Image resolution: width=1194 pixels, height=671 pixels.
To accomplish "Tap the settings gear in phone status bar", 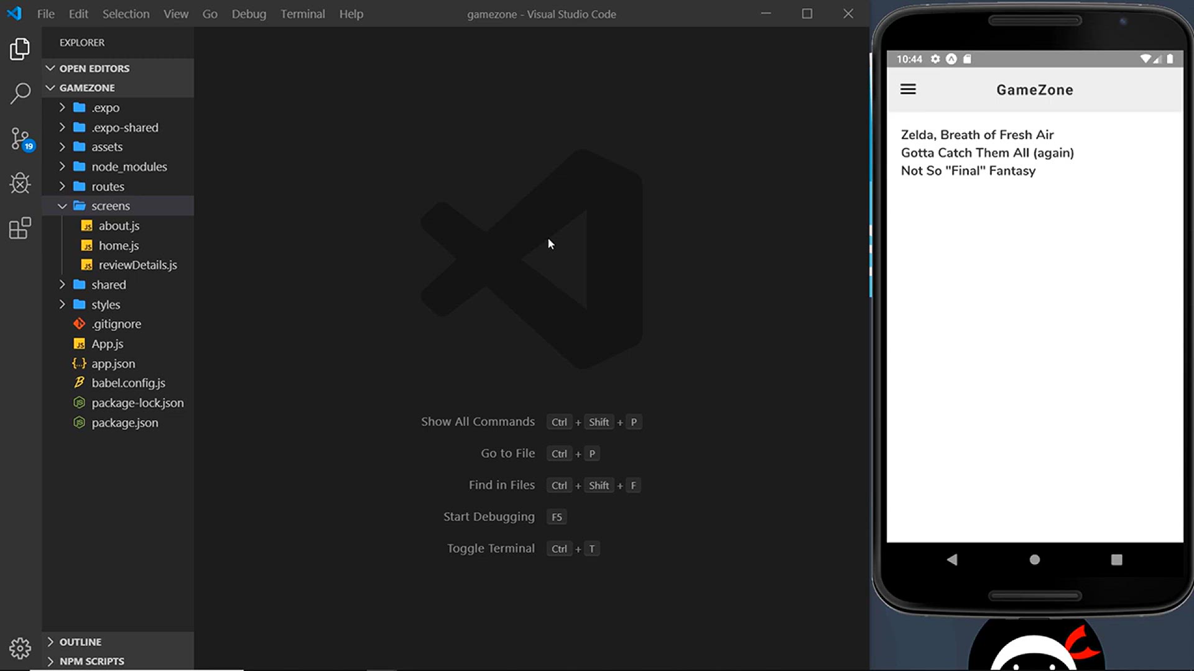I will click(x=935, y=59).
